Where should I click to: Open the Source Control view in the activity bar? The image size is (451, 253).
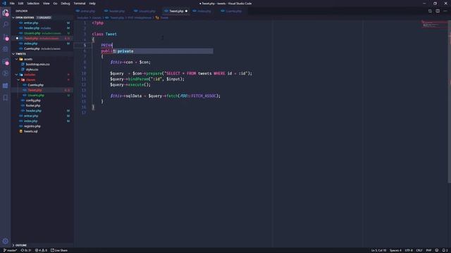(x=6, y=37)
